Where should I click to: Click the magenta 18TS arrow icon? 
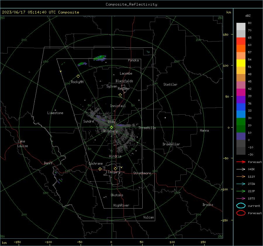[241, 199]
